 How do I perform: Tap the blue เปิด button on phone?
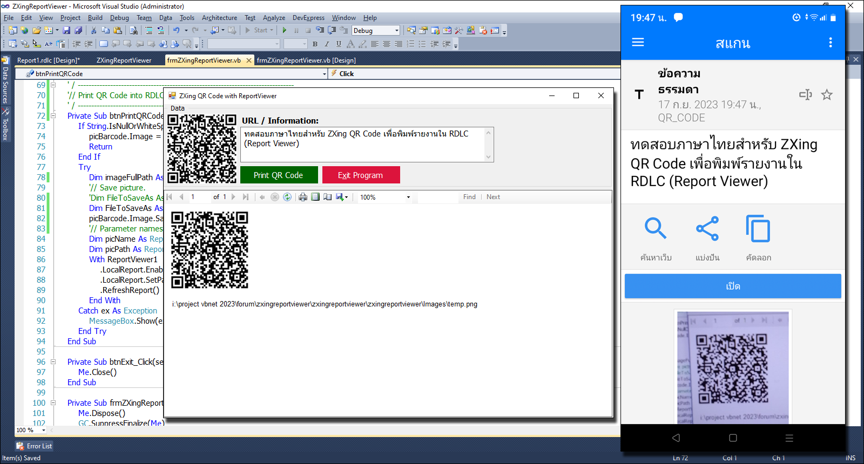pyautogui.click(x=733, y=286)
